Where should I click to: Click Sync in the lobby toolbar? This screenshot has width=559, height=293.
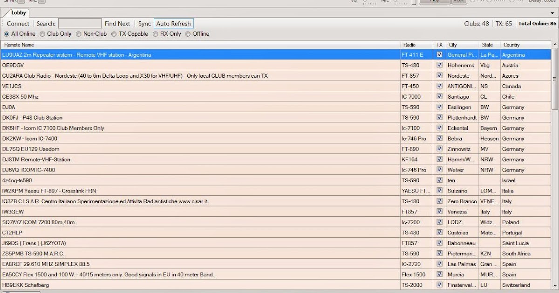click(x=144, y=23)
